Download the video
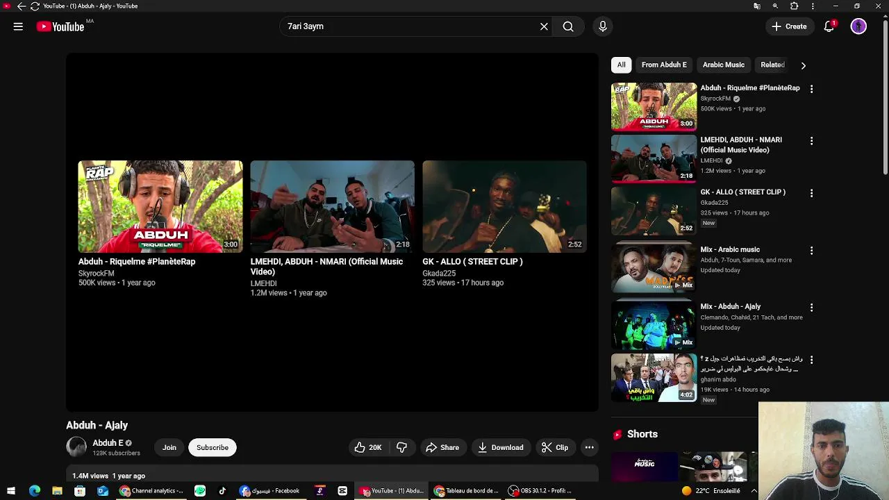The width and height of the screenshot is (889, 500). [501, 448]
